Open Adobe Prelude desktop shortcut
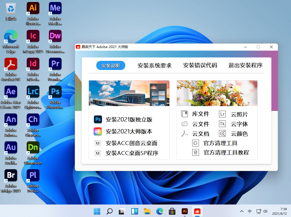Screen dimensions: 291x217 [x=33, y=181]
